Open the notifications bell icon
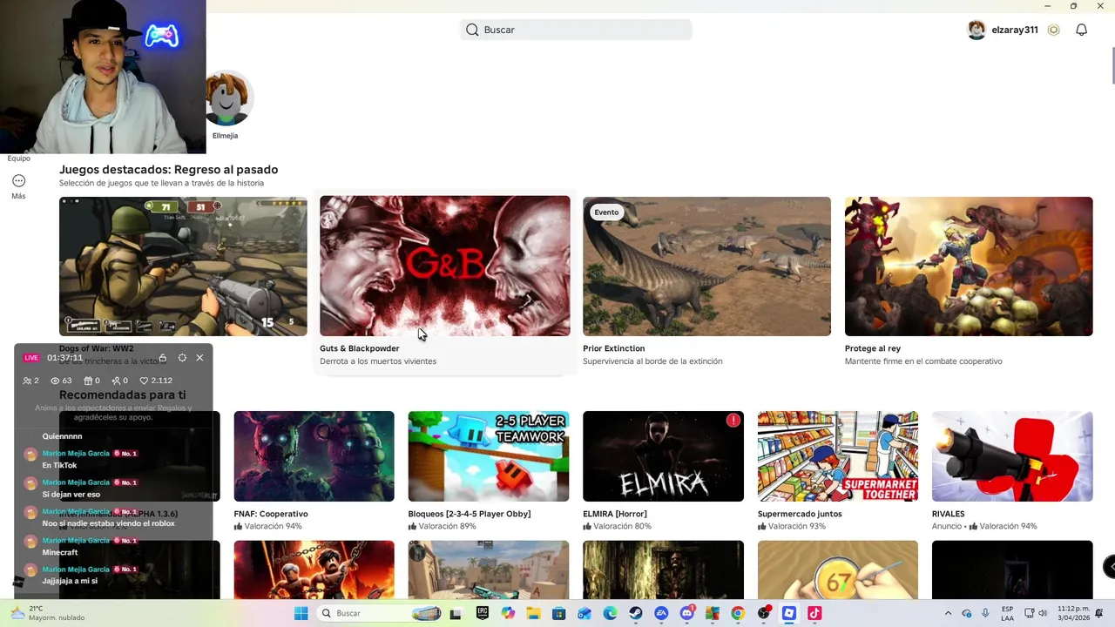 pos(1081,30)
